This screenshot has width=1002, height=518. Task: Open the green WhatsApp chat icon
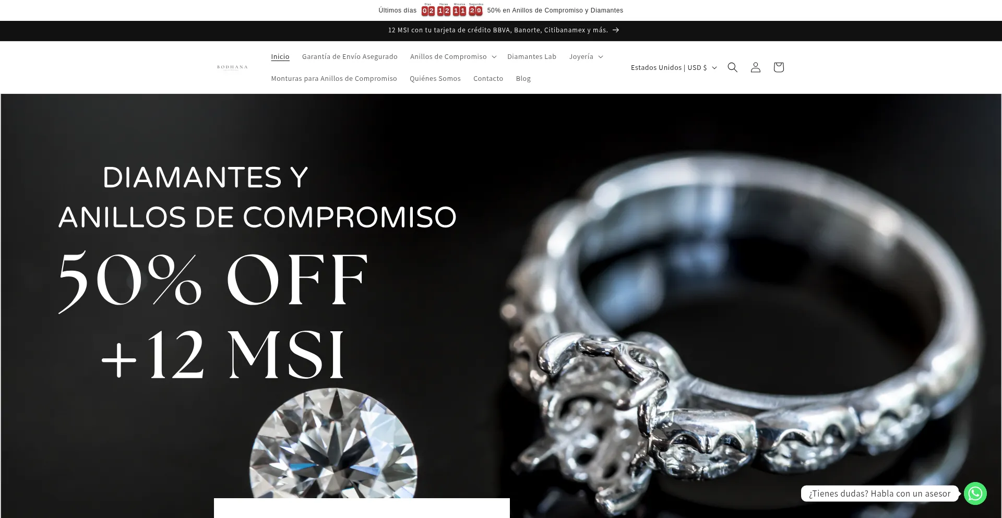click(x=975, y=493)
